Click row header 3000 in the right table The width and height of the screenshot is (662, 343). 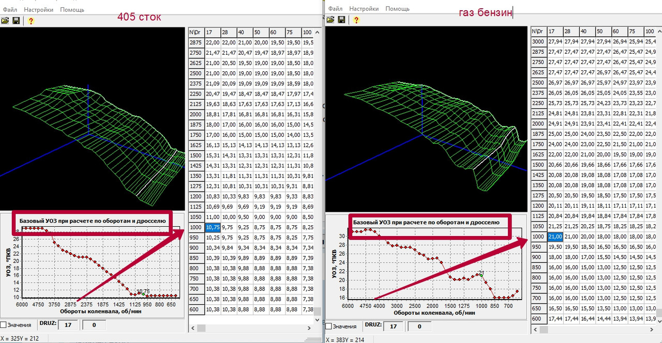pos(539,41)
